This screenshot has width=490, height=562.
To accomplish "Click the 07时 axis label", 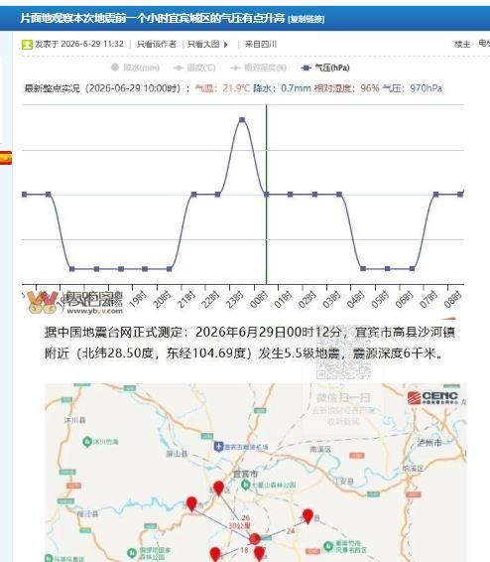I will pyautogui.click(x=429, y=300).
